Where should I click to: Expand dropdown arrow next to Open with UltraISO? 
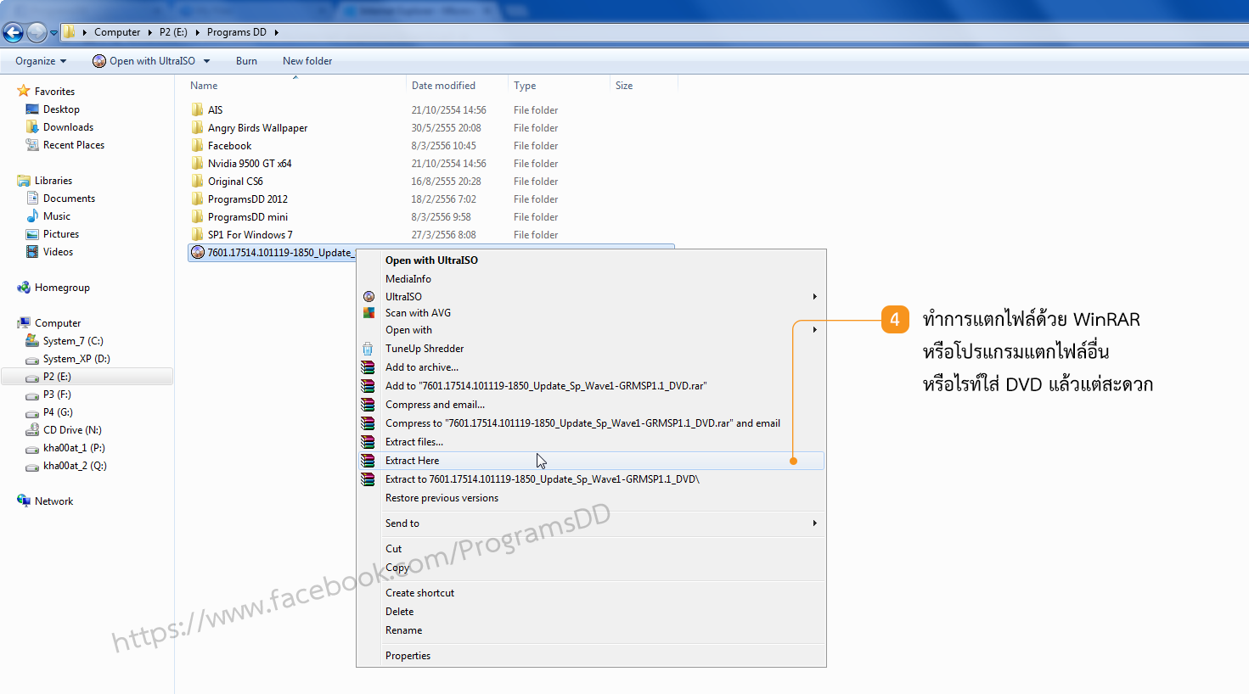pos(206,61)
